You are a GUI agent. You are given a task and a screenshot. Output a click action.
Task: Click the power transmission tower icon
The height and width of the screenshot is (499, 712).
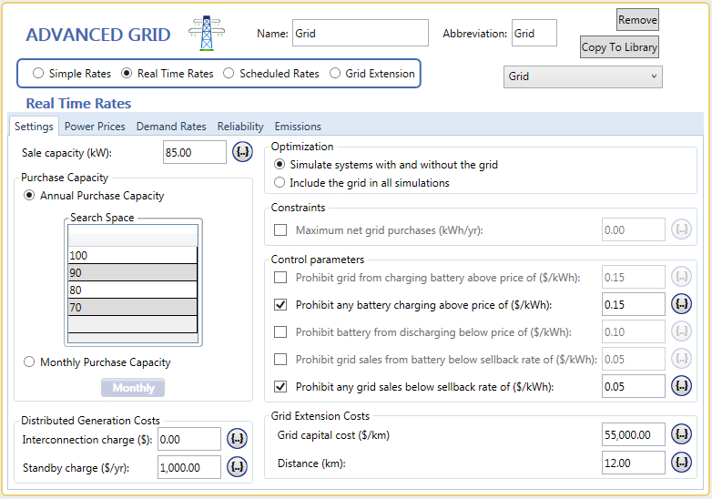[x=205, y=35]
